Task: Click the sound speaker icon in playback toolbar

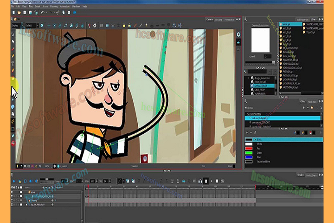Action: 31,181
